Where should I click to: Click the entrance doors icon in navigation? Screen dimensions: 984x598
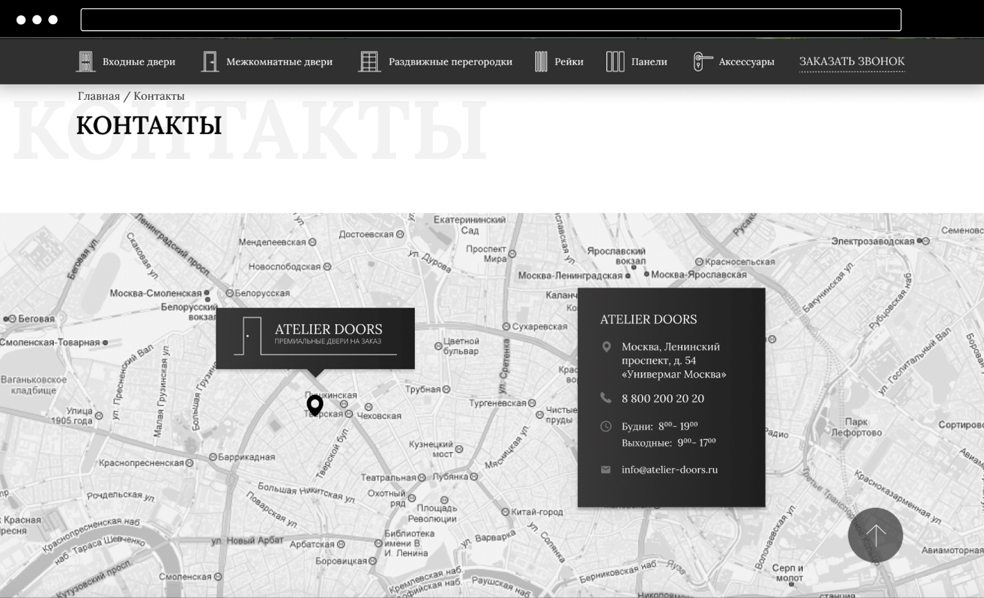coord(85,61)
